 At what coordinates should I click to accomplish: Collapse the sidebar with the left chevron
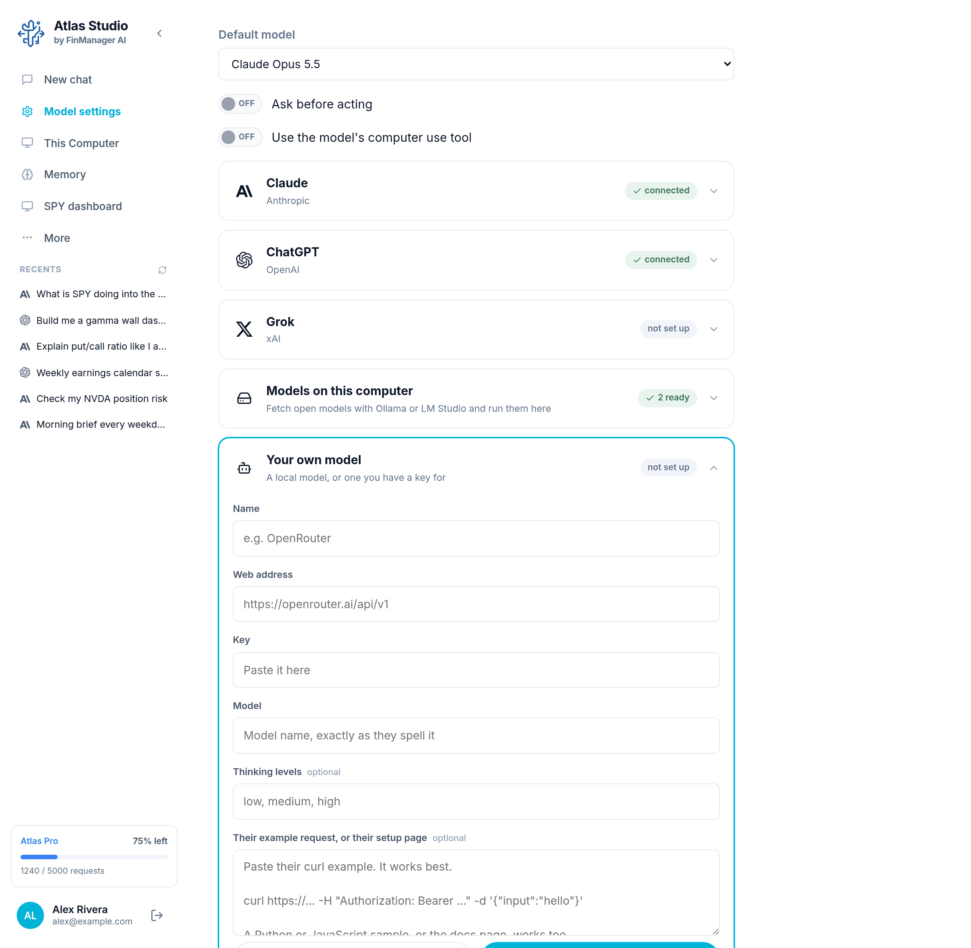[x=159, y=33]
